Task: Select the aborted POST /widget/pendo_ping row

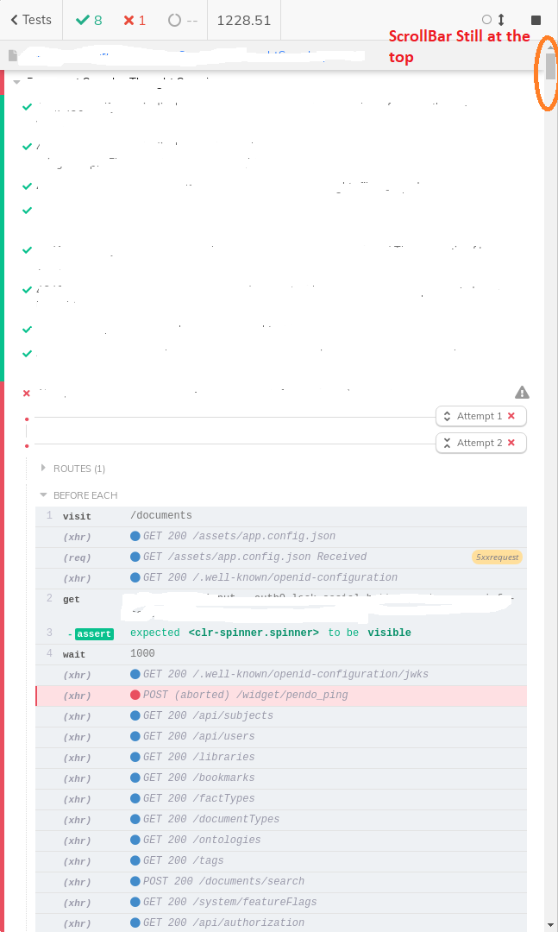Action: click(281, 696)
